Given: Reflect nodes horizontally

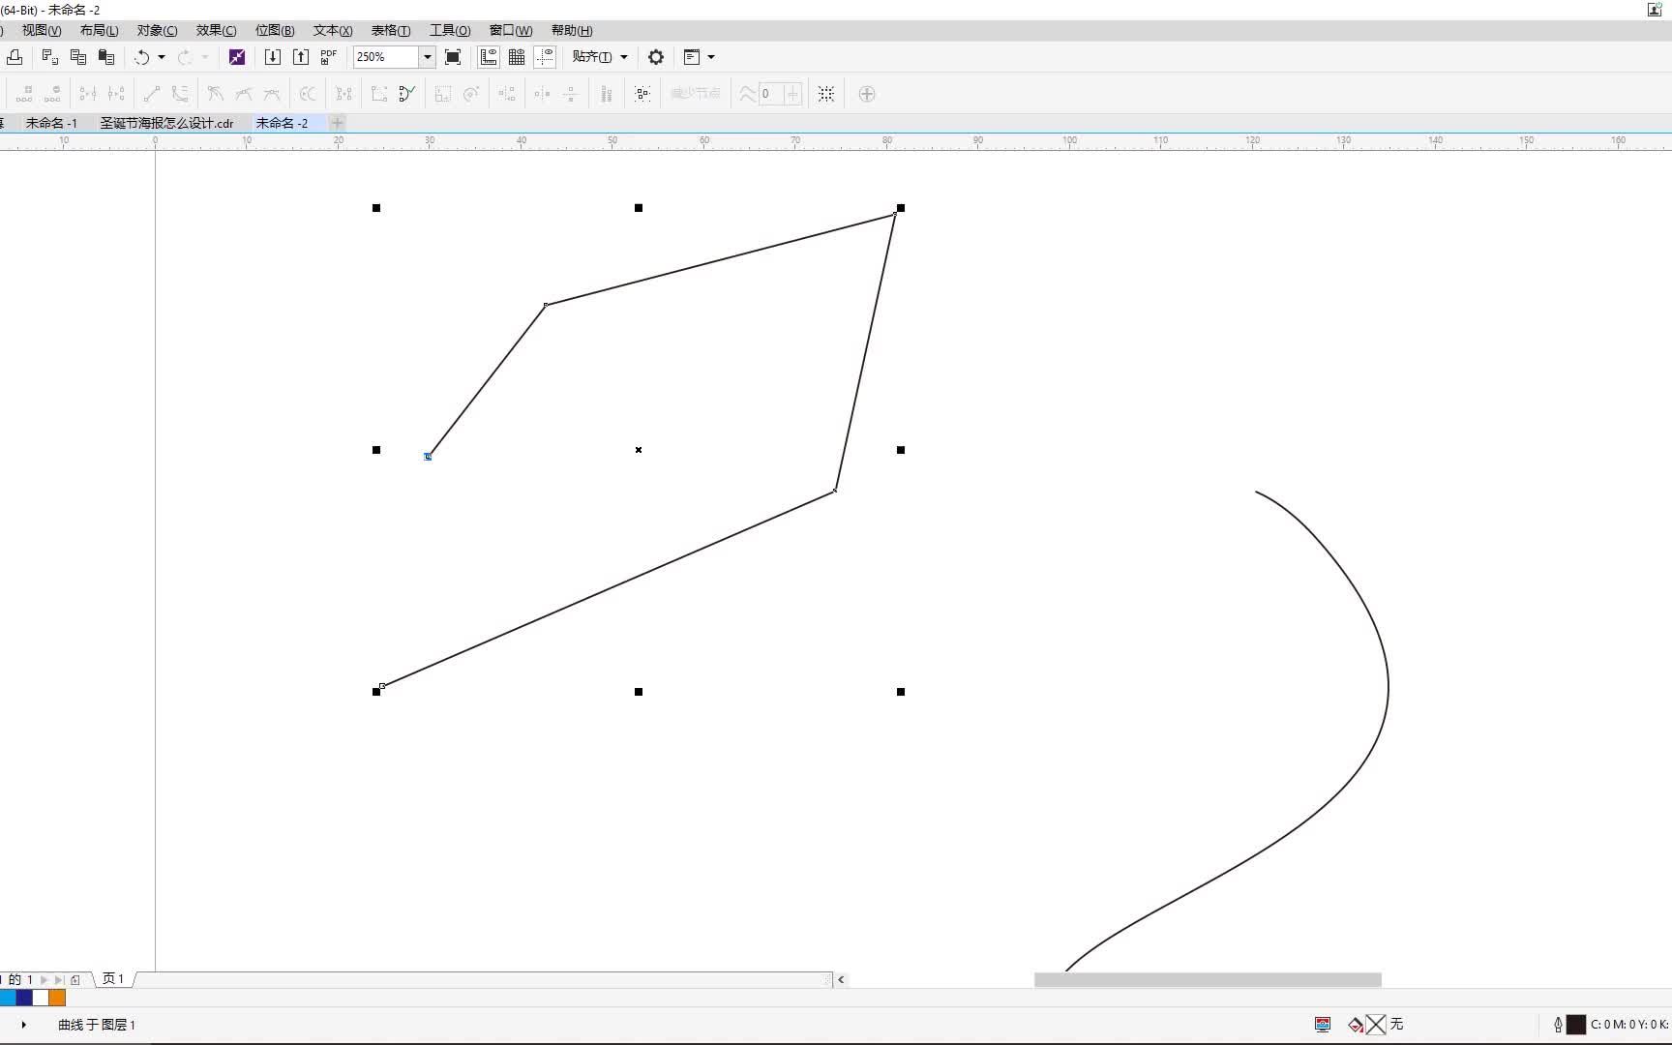Looking at the screenshot, I should pos(542,94).
